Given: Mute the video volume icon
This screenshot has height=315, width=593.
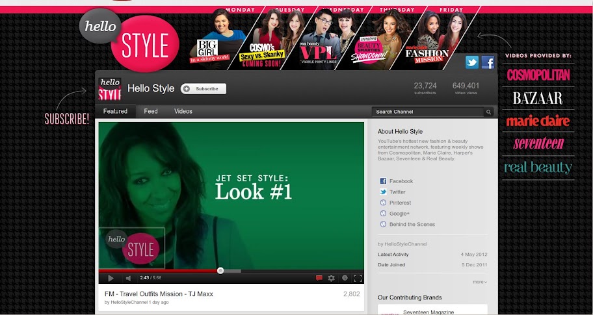Looking at the screenshot, I should pos(128,279).
